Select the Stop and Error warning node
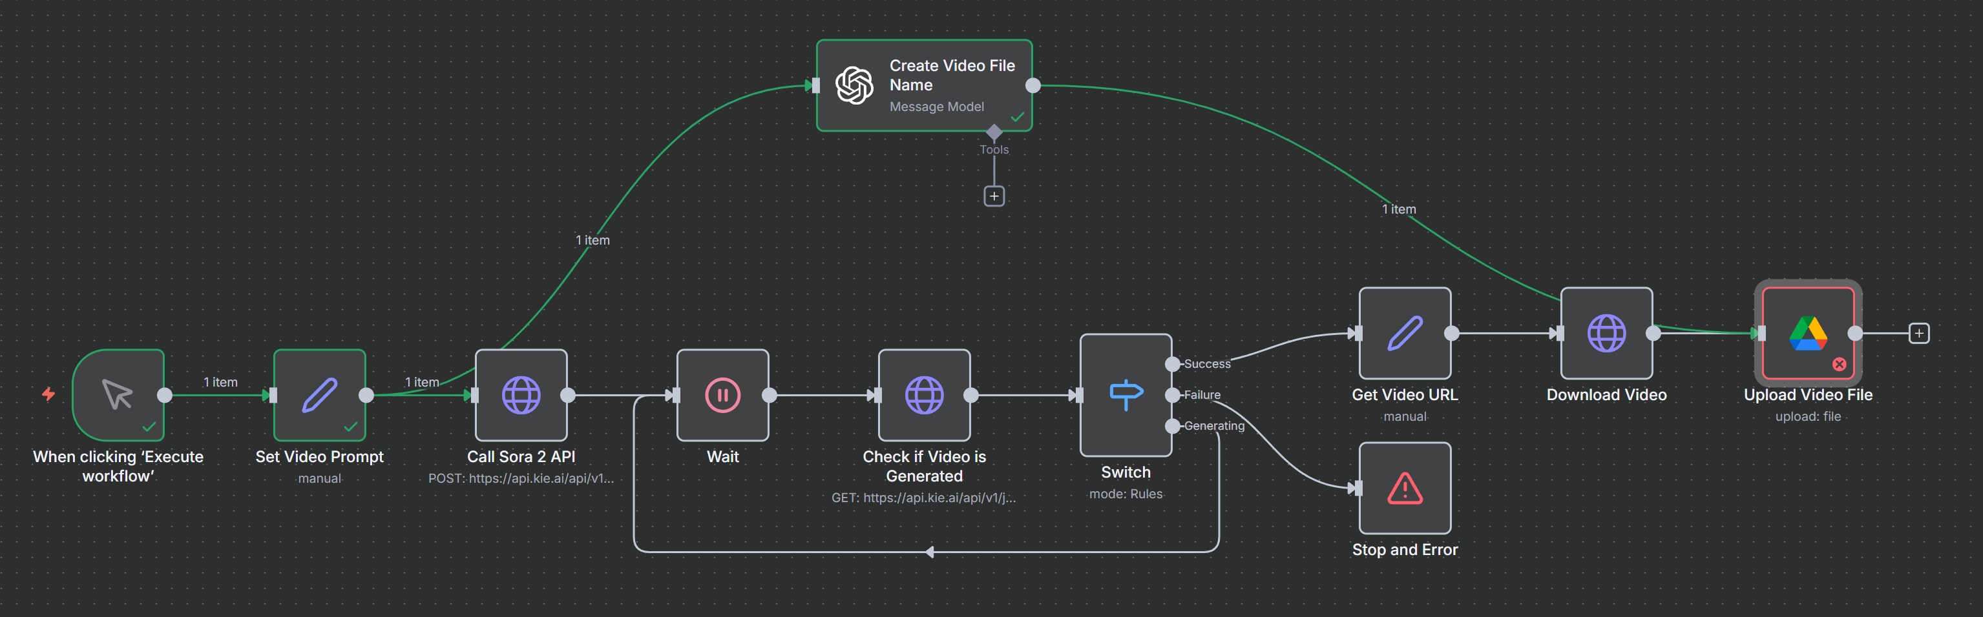1983x617 pixels. pyautogui.click(x=1405, y=488)
